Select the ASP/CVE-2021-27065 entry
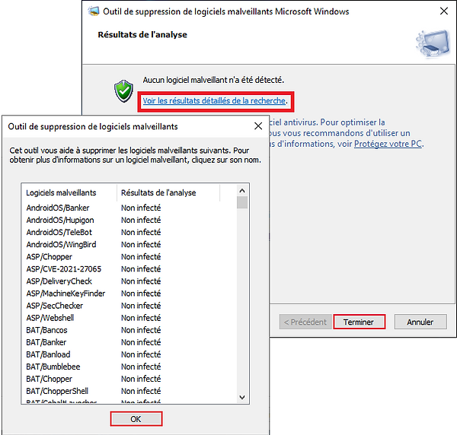Viewport: 457px width, 435px height. [x=63, y=269]
